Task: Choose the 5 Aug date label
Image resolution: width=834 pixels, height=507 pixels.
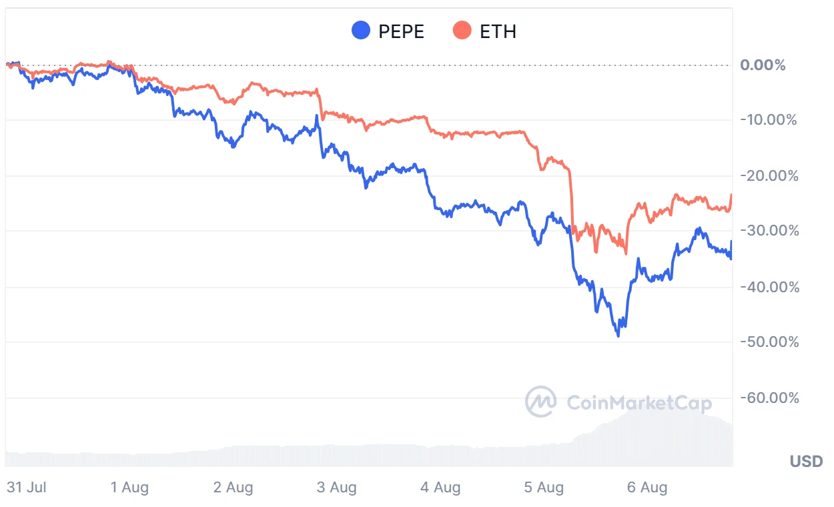Action: [x=544, y=488]
